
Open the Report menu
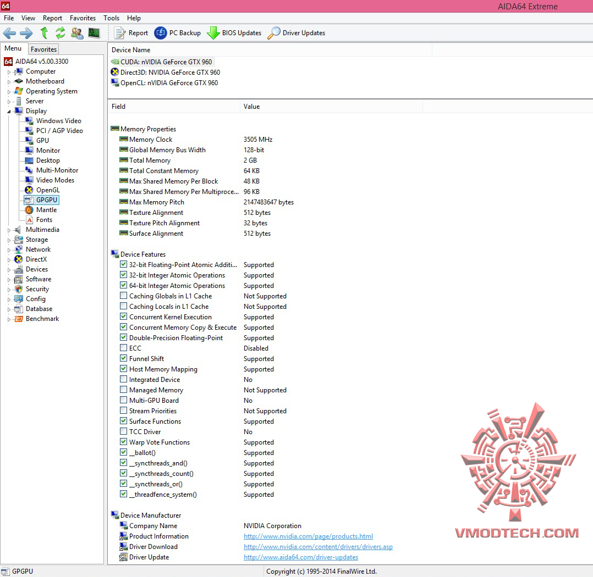52,18
